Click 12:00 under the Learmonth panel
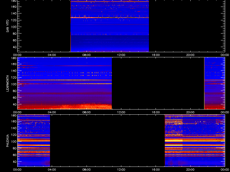Screen dimensions: 230x172 pos(121,112)
